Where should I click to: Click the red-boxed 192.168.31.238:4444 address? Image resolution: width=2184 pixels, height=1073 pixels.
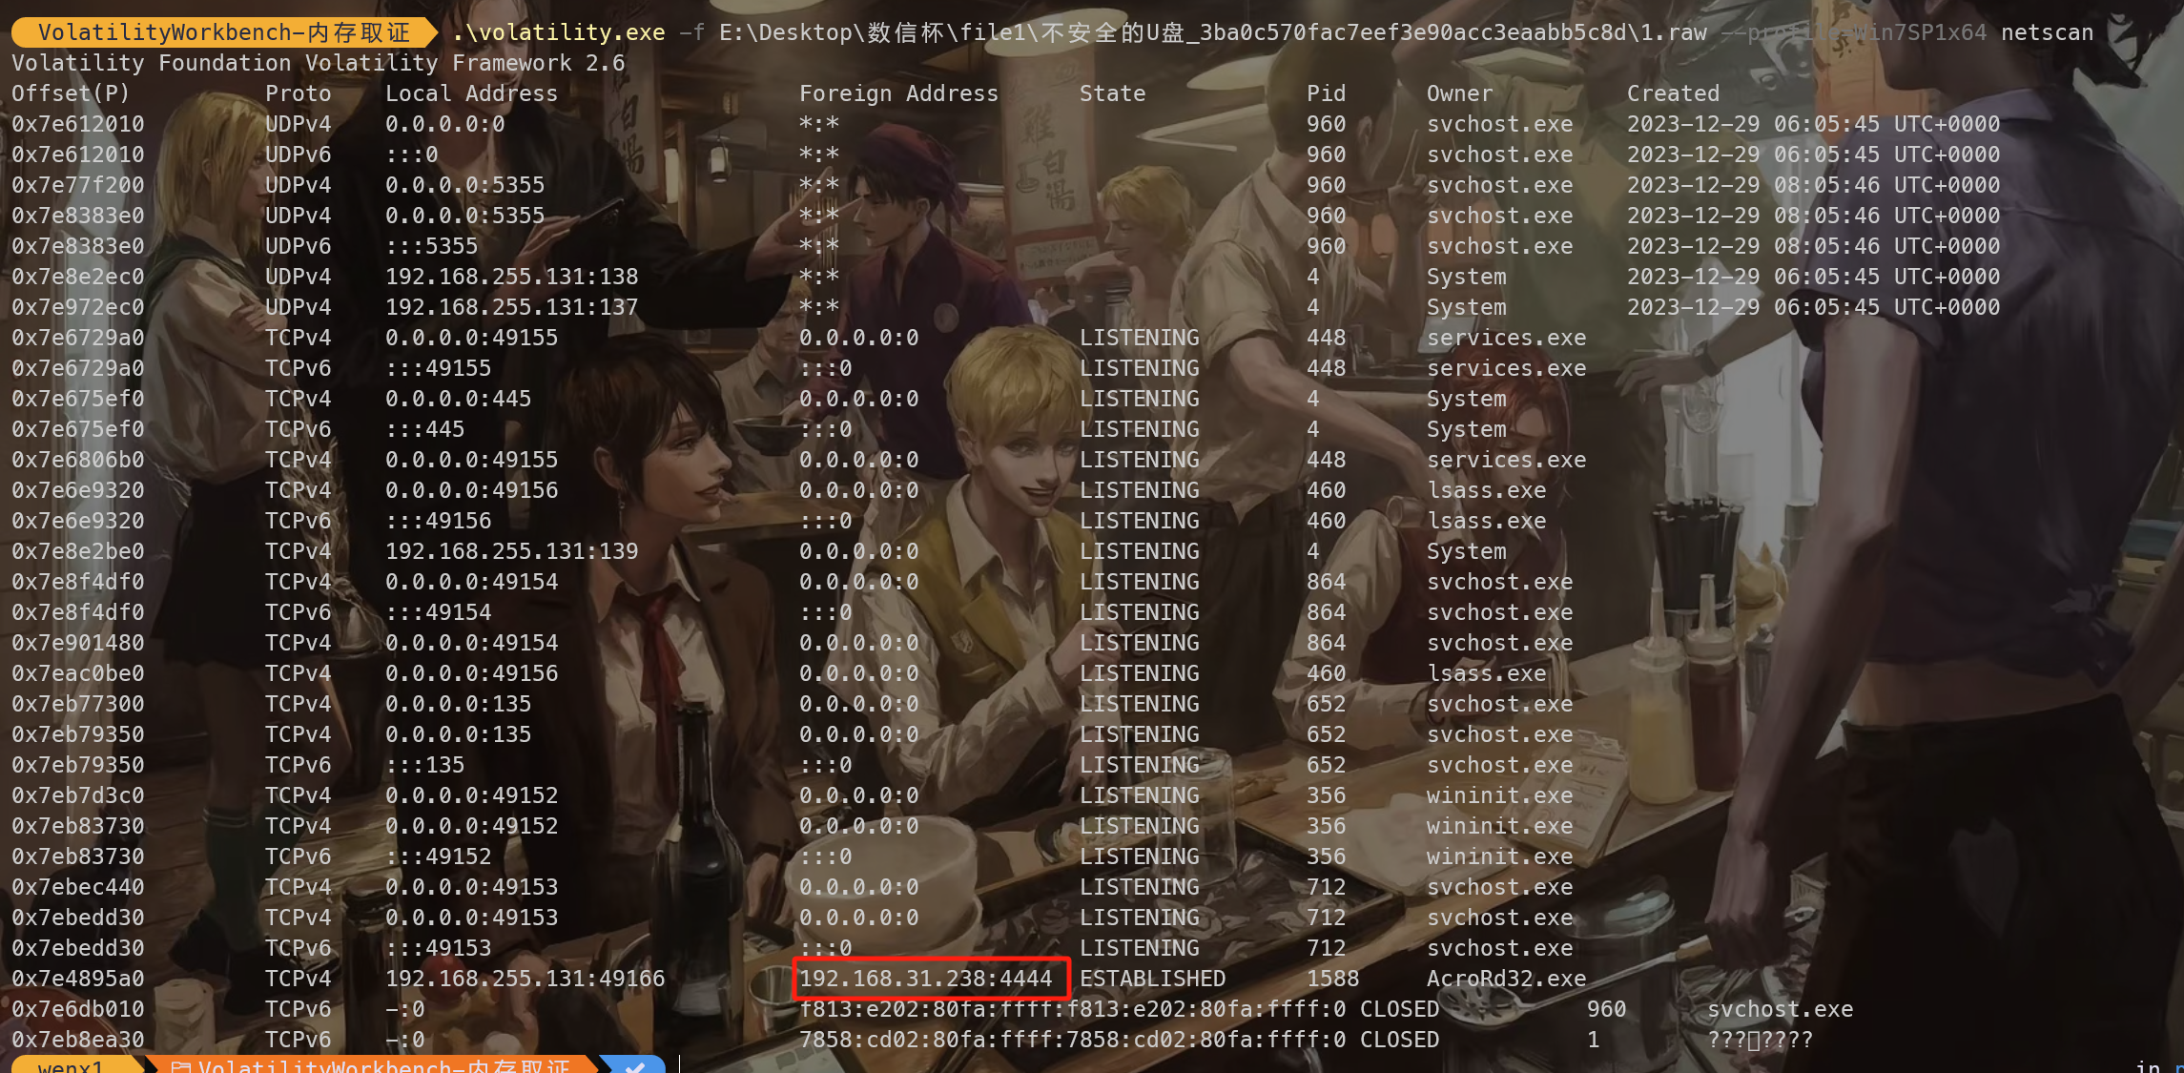click(x=926, y=979)
